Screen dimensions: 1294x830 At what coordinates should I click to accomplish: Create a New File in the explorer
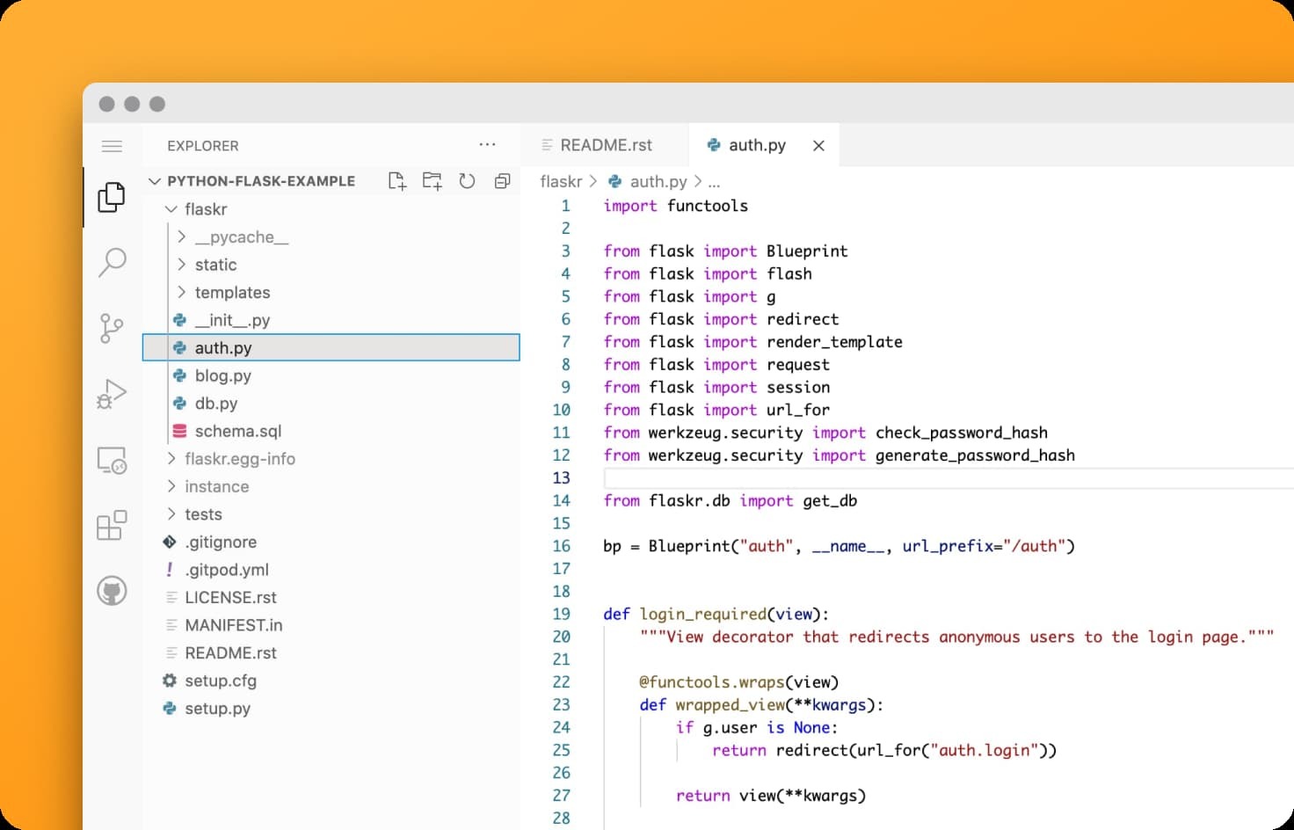[x=396, y=180]
